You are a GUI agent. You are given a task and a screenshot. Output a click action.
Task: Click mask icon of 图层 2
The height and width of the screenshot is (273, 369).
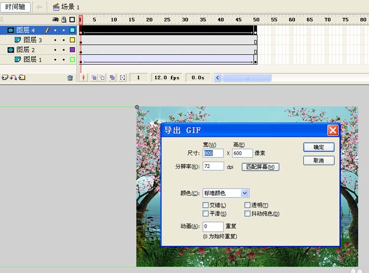pyautogui.click(x=11, y=49)
